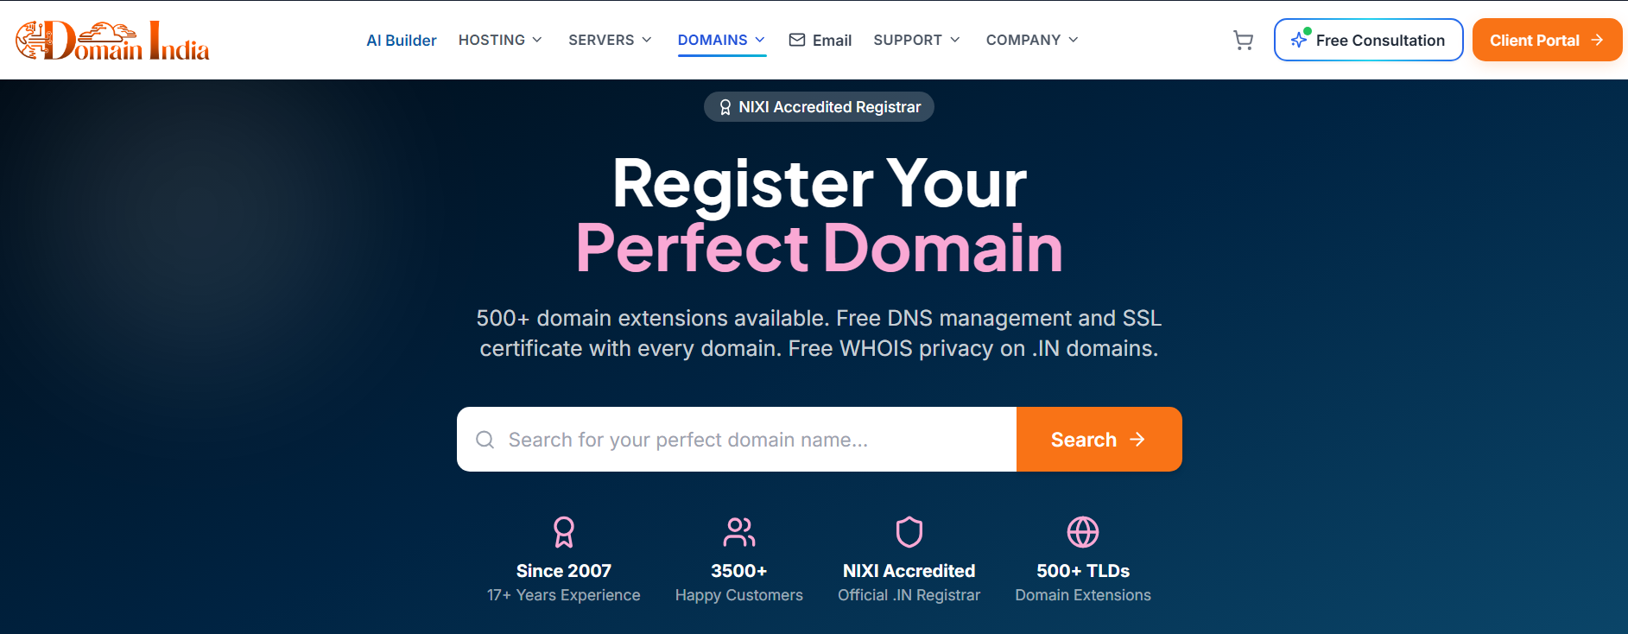Click the users icon above 3500+
Image resolution: width=1628 pixels, height=634 pixels.
[x=739, y=532]
